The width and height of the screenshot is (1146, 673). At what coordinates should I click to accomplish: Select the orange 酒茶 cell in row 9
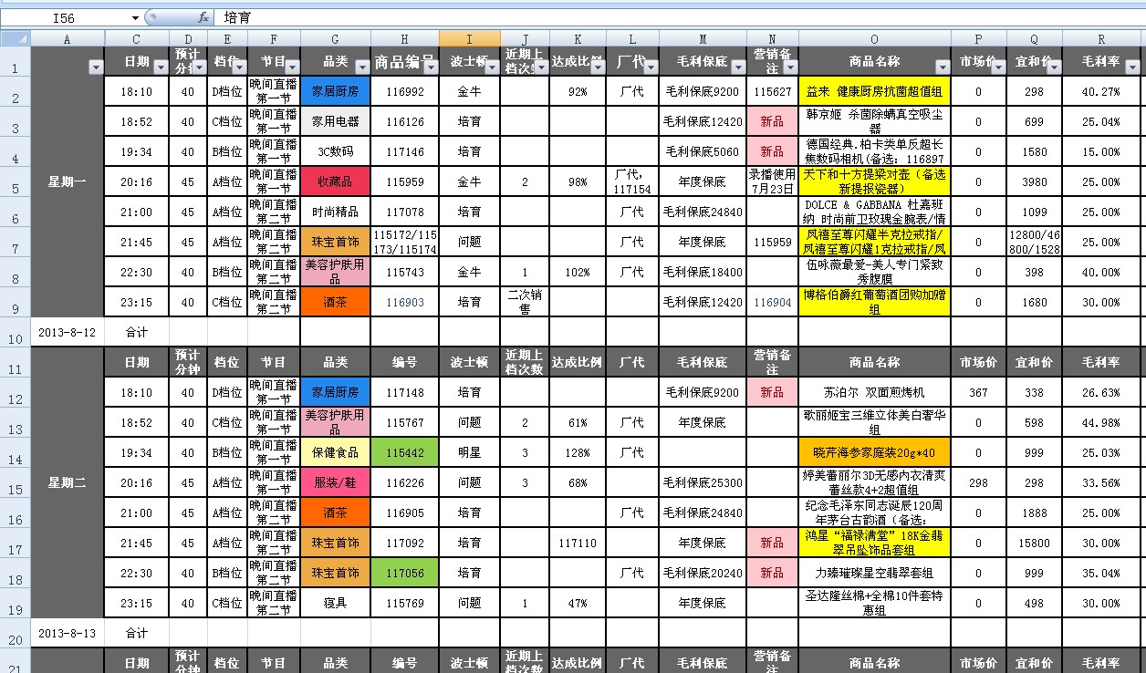coord(335,303)
